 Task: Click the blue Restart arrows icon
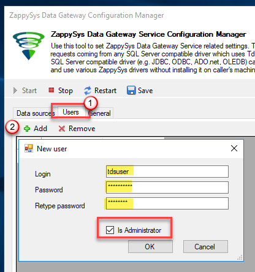[x=88, y=91]
